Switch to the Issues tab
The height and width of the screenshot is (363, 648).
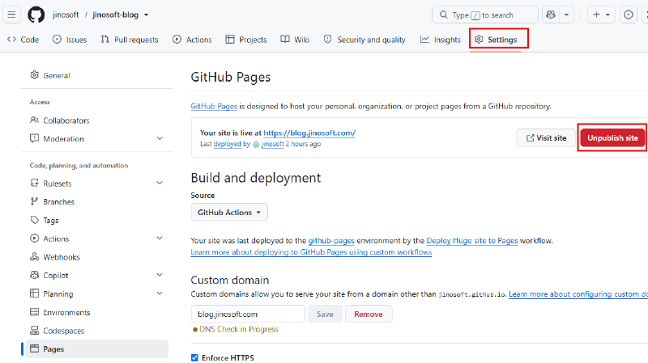70,40
